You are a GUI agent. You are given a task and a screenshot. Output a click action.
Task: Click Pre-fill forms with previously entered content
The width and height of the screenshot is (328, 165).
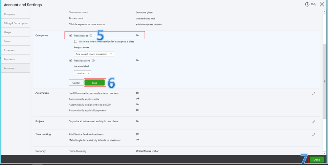pyautogui.click(x=94, y=93)
